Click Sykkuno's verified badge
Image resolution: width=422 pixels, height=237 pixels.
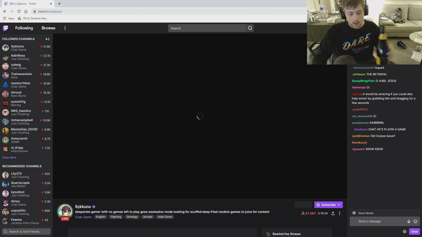click(x=94, y=207)
